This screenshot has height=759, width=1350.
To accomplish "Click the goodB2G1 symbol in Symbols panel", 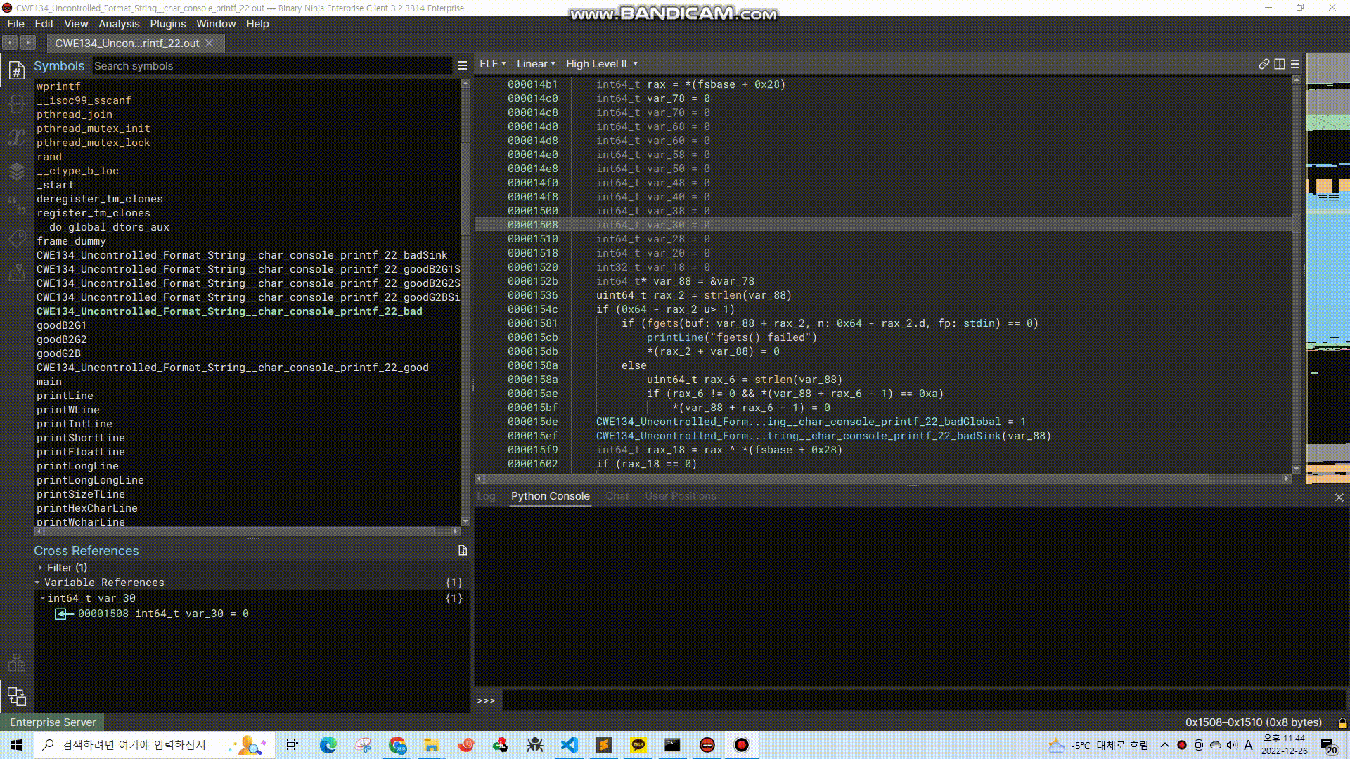I will (60, 325).
